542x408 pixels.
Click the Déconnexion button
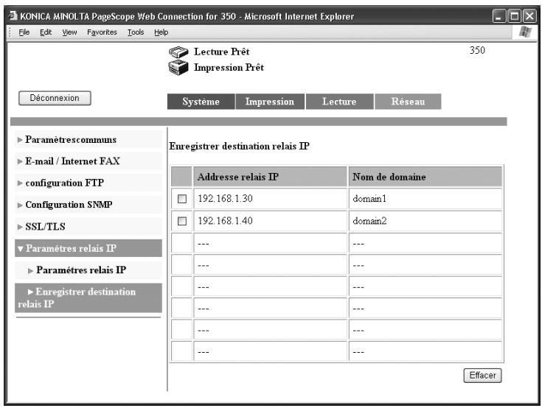(x=55, y=98)
